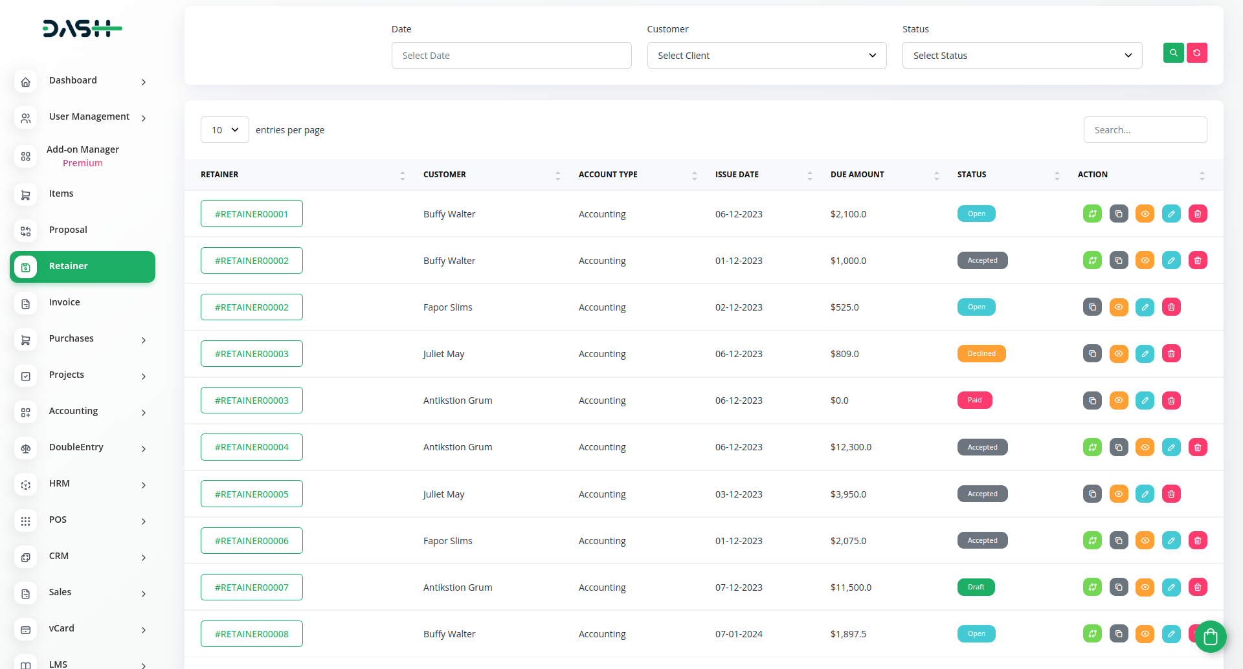Edit the Declined Juliet May retainer
Image resolution: width=1243 pixels, height=669 pixels.
pos(1145,354)
